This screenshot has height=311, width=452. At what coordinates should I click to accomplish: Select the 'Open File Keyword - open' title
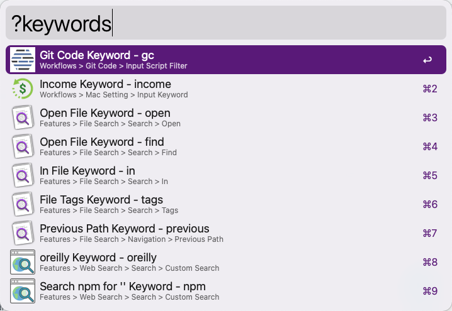(105, 113)
